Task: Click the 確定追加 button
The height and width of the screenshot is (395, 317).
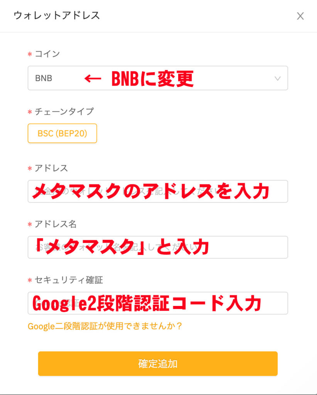Action: pos(158,364)
